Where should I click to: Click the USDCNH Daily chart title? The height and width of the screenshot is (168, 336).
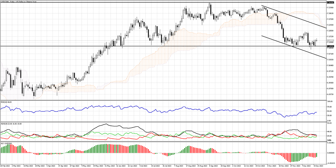click(18, 2)
